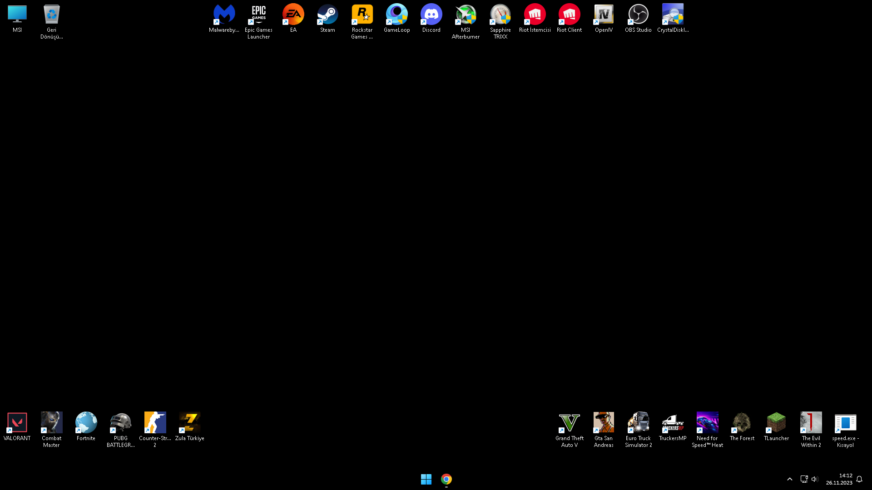Select the VALORANT shortcut icon
The image size is (872, 490).
point(17,423)
